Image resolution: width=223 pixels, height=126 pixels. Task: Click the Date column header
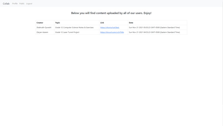point(157,23)
